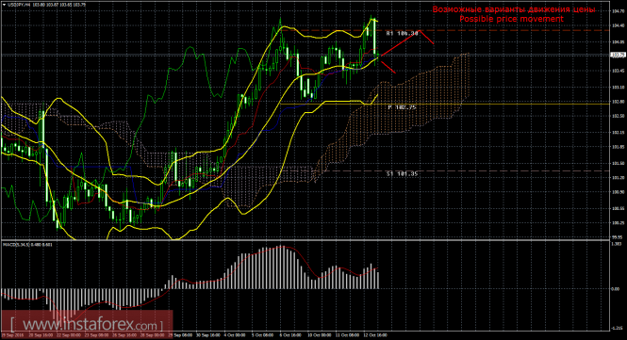
Task: Select the 4 Oct 00:00 time marker
Action: [235, 335]
